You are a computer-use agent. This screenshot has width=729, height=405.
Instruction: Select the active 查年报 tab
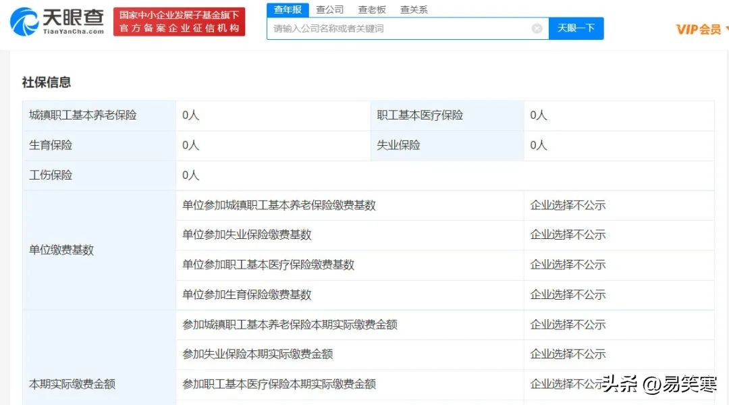[288, 9]
